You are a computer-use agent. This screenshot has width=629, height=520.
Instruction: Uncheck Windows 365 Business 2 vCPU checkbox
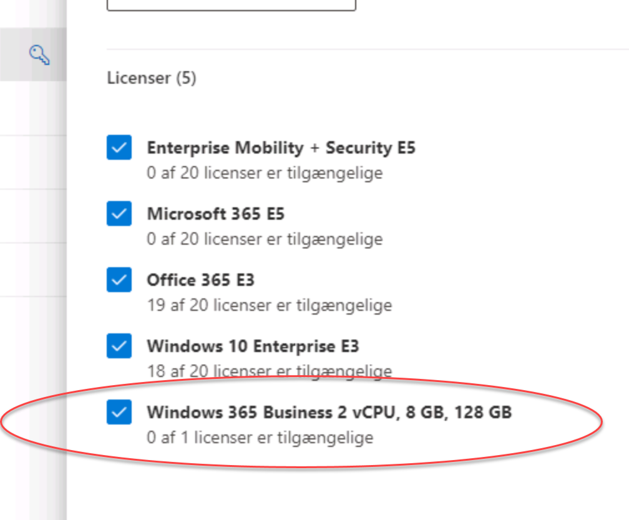(119, 412)
